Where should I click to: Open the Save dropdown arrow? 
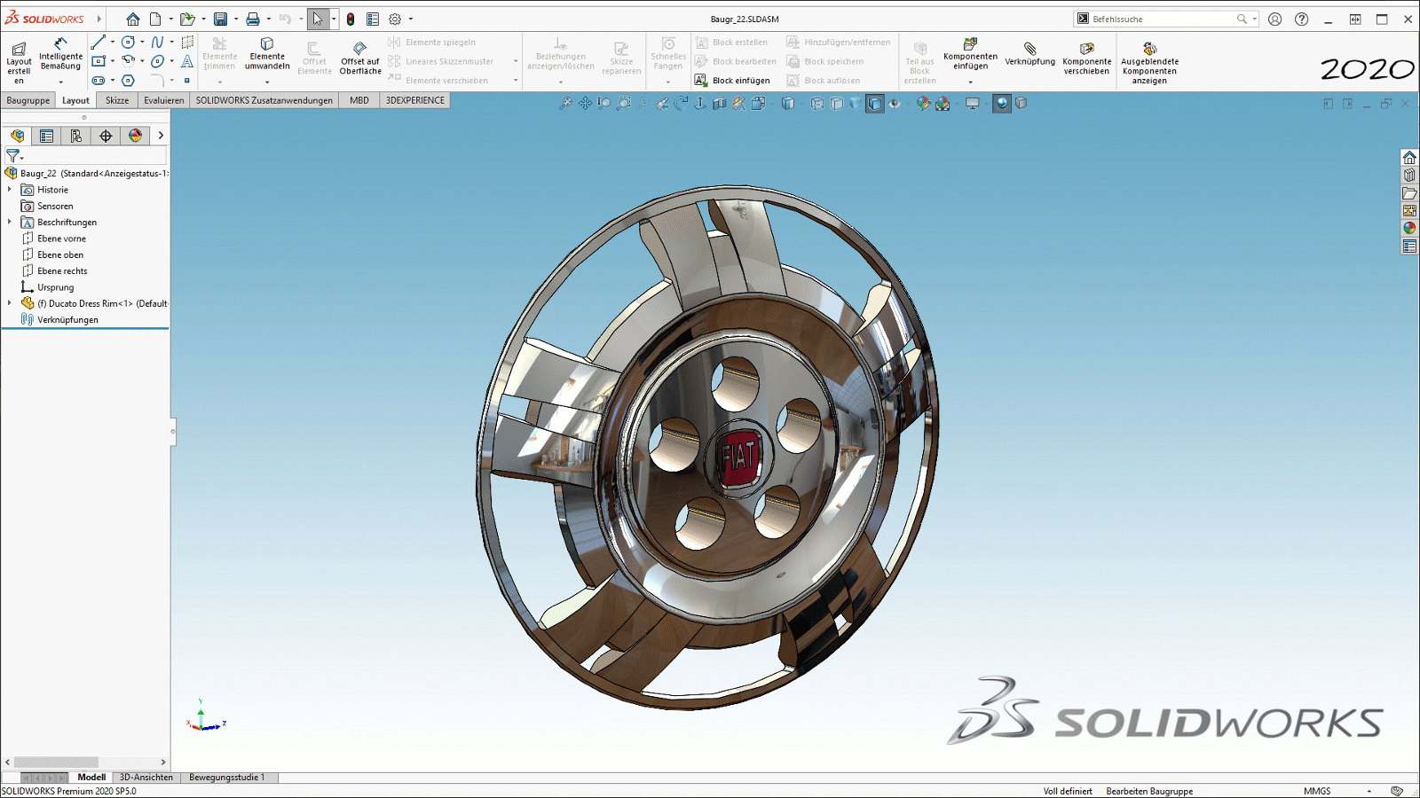tap(236, 19)
